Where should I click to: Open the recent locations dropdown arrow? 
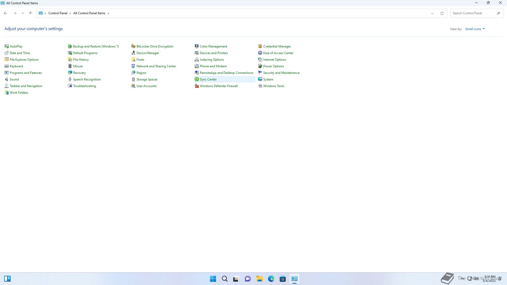[x=23, y=13]
